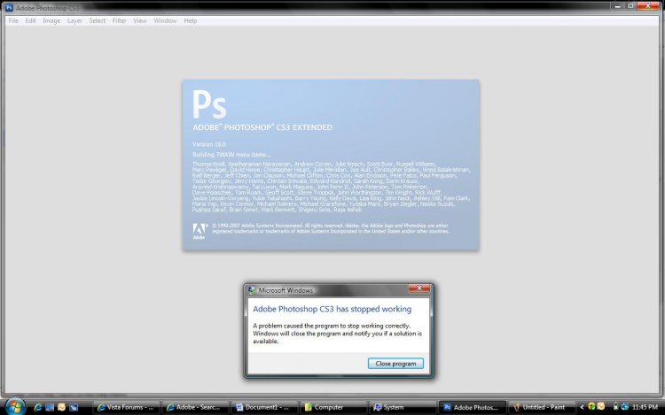
Task: Click the yellow round icon in Quick Launch
Action: (61, 407)
